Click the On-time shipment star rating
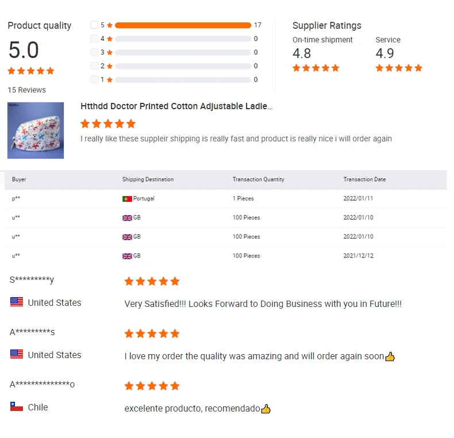Viewport: 454px width, 438px height. coord(316,68)
